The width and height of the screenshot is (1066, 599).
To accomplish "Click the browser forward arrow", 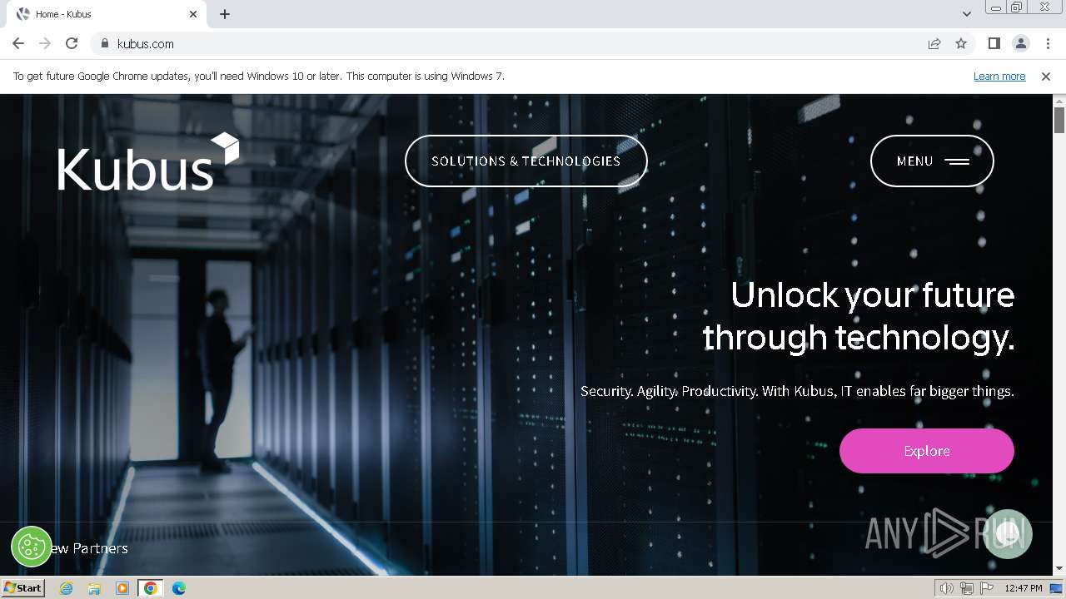I will 45,43.
